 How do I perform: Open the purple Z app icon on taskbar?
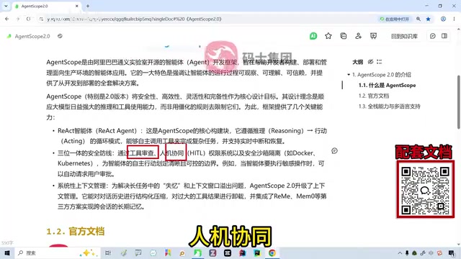pyautogui.click(x=212, y=253)
